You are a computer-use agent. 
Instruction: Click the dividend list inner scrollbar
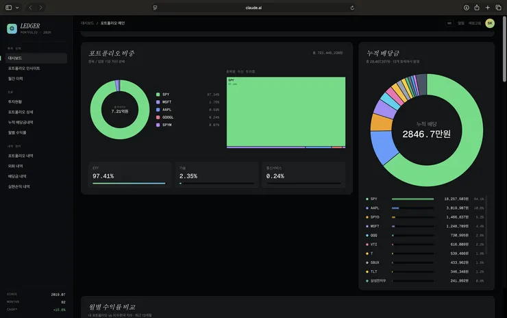pos(486,225)
